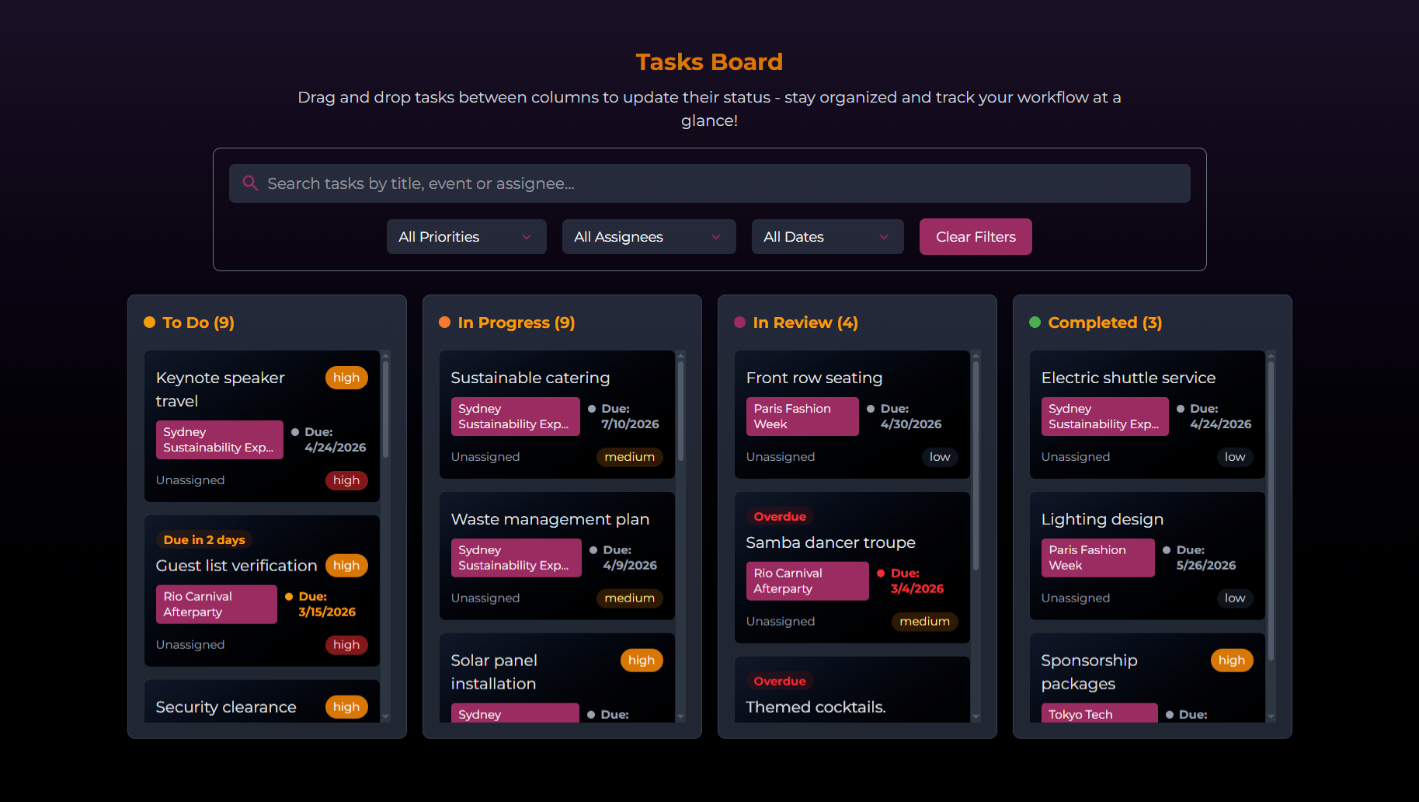Expand the All Dates filter
The width and height of the screenshot is (1419, 802).
pyautogui.click(x=827, y=236)
